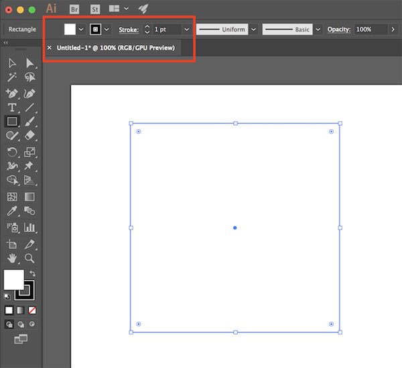Choose the Direct Selection tool
The width and height of the screenshot is (402, 368).
pyautogui.click(x=29, y=63)
